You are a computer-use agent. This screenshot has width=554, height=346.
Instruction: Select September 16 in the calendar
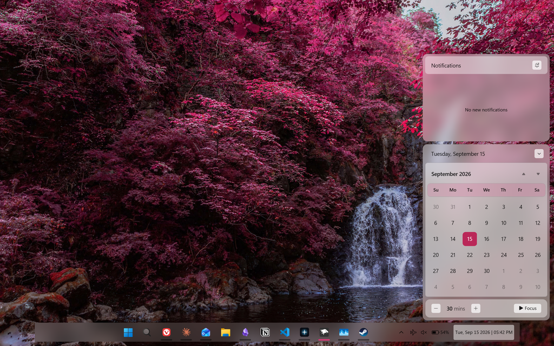tap(486, 239)
